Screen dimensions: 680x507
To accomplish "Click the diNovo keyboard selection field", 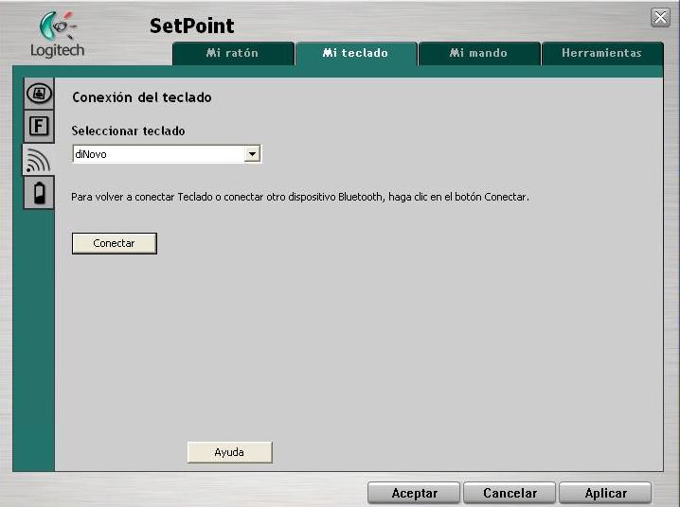I will tap(157, 154).
